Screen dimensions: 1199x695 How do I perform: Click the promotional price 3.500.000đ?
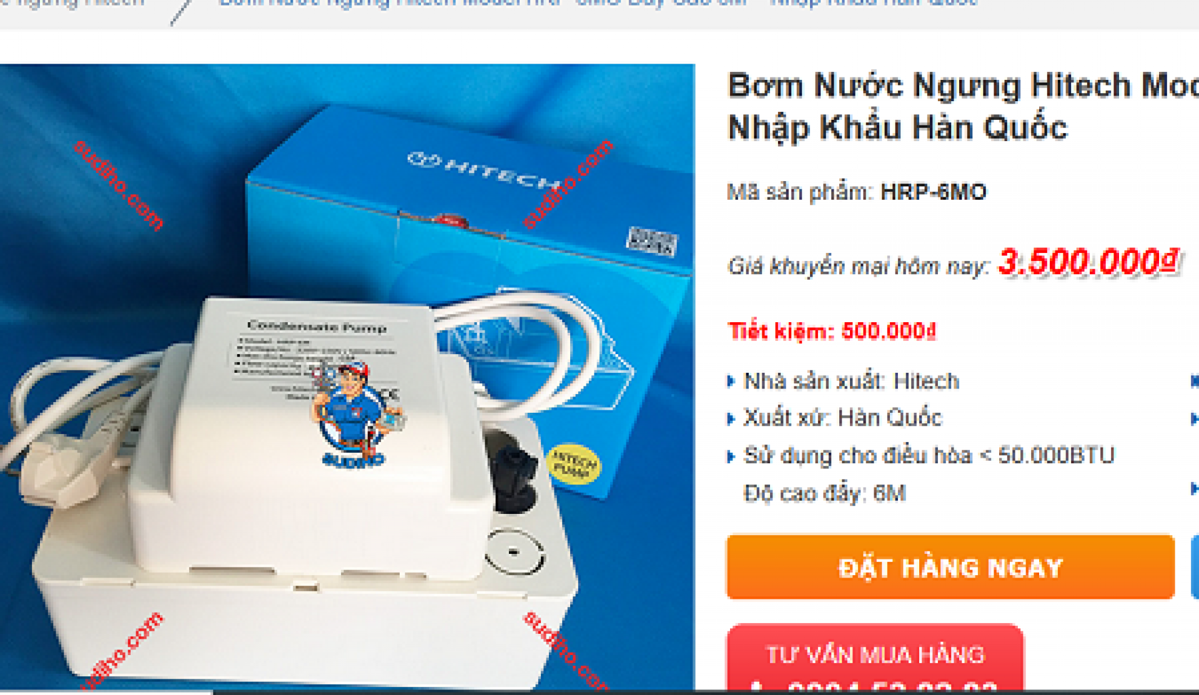tap(1088, 262)
